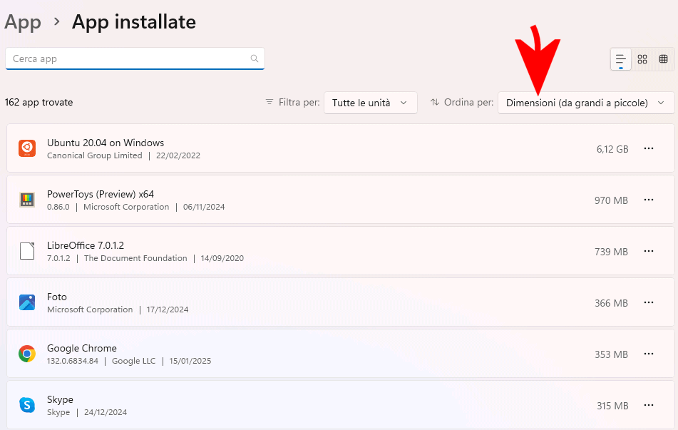The image size is (678, 430).
Task: Open more options for Skype
Action: tap(649, 405)
